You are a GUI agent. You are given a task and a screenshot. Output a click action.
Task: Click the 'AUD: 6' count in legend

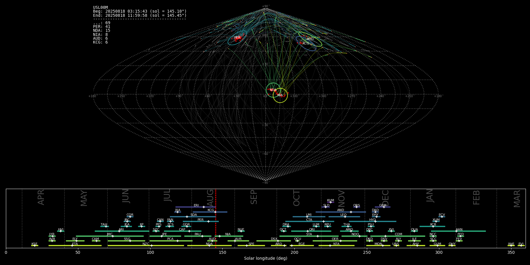tap(100, 38)
